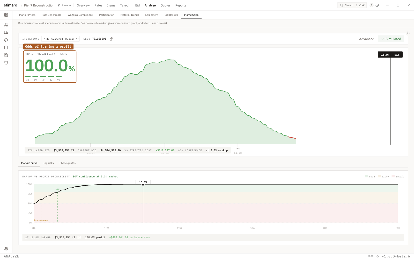Switch to Material Trends tab
414x259 pixels.
(x=130, y=15)
